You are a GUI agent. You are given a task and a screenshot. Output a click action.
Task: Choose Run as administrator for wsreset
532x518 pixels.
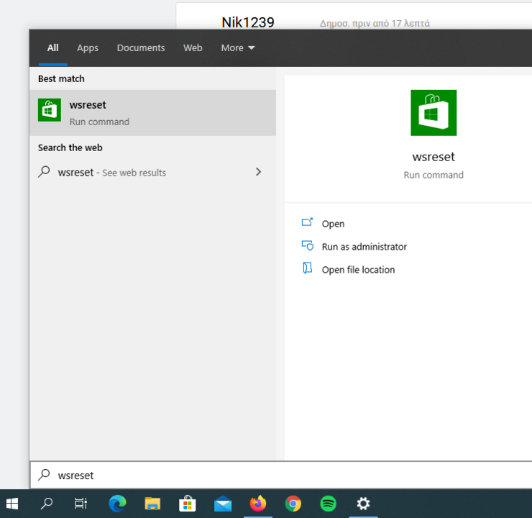tap(364, 247)
